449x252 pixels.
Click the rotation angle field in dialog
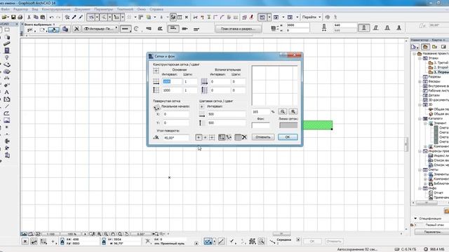(x=176, y=138)
